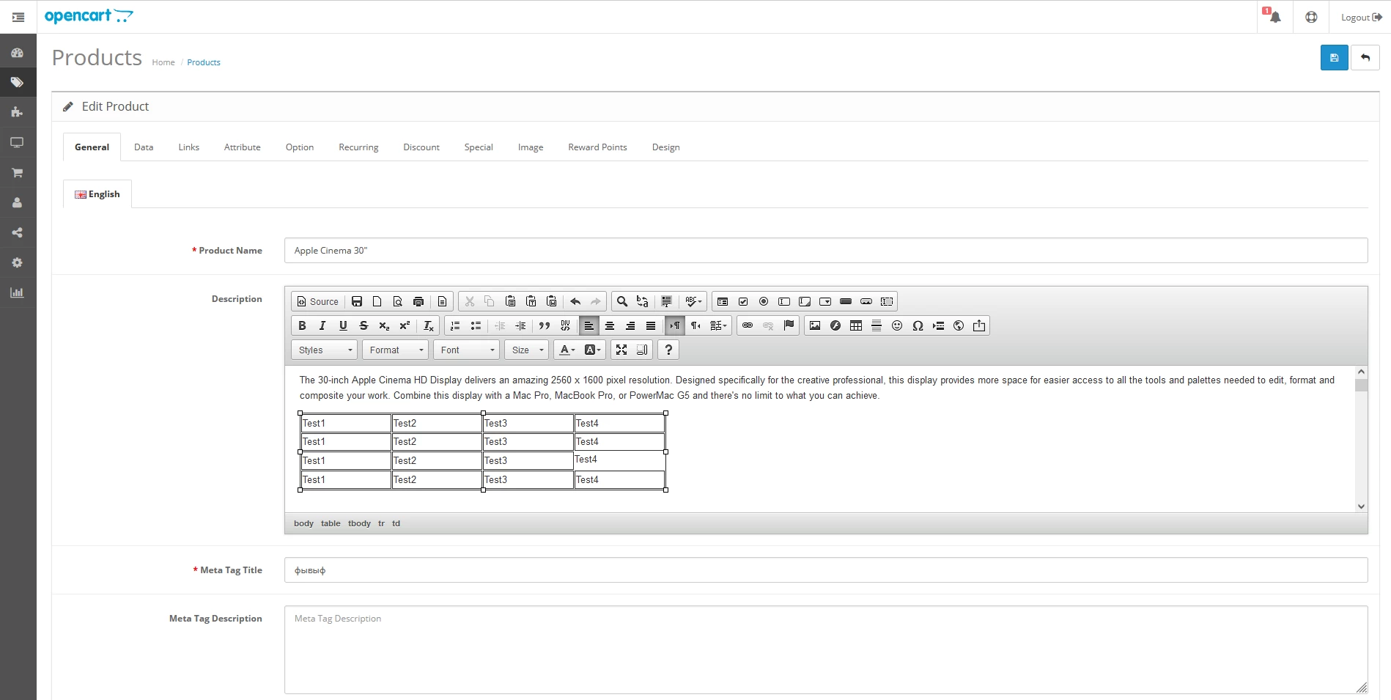Open the Catalog tags icon in sidebar

point(17,82)
